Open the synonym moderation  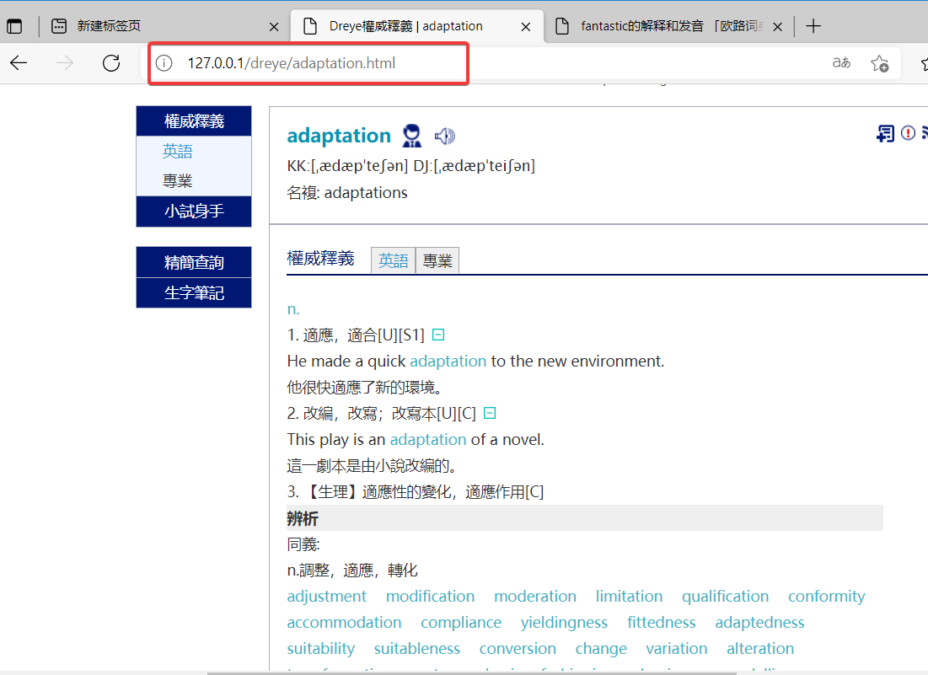(535, 597)
